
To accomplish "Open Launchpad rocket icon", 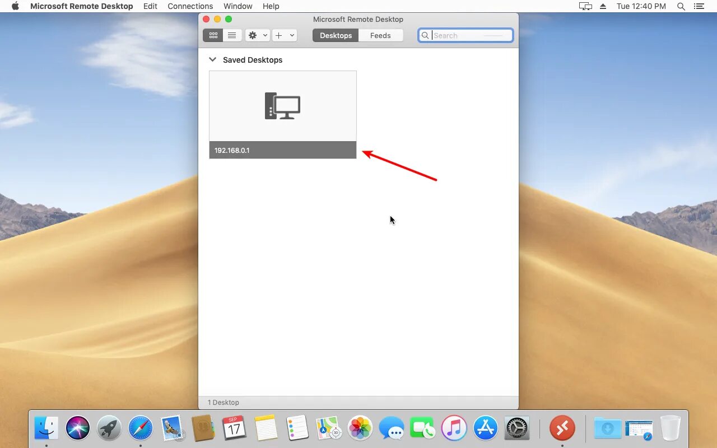I will (109, 428).
